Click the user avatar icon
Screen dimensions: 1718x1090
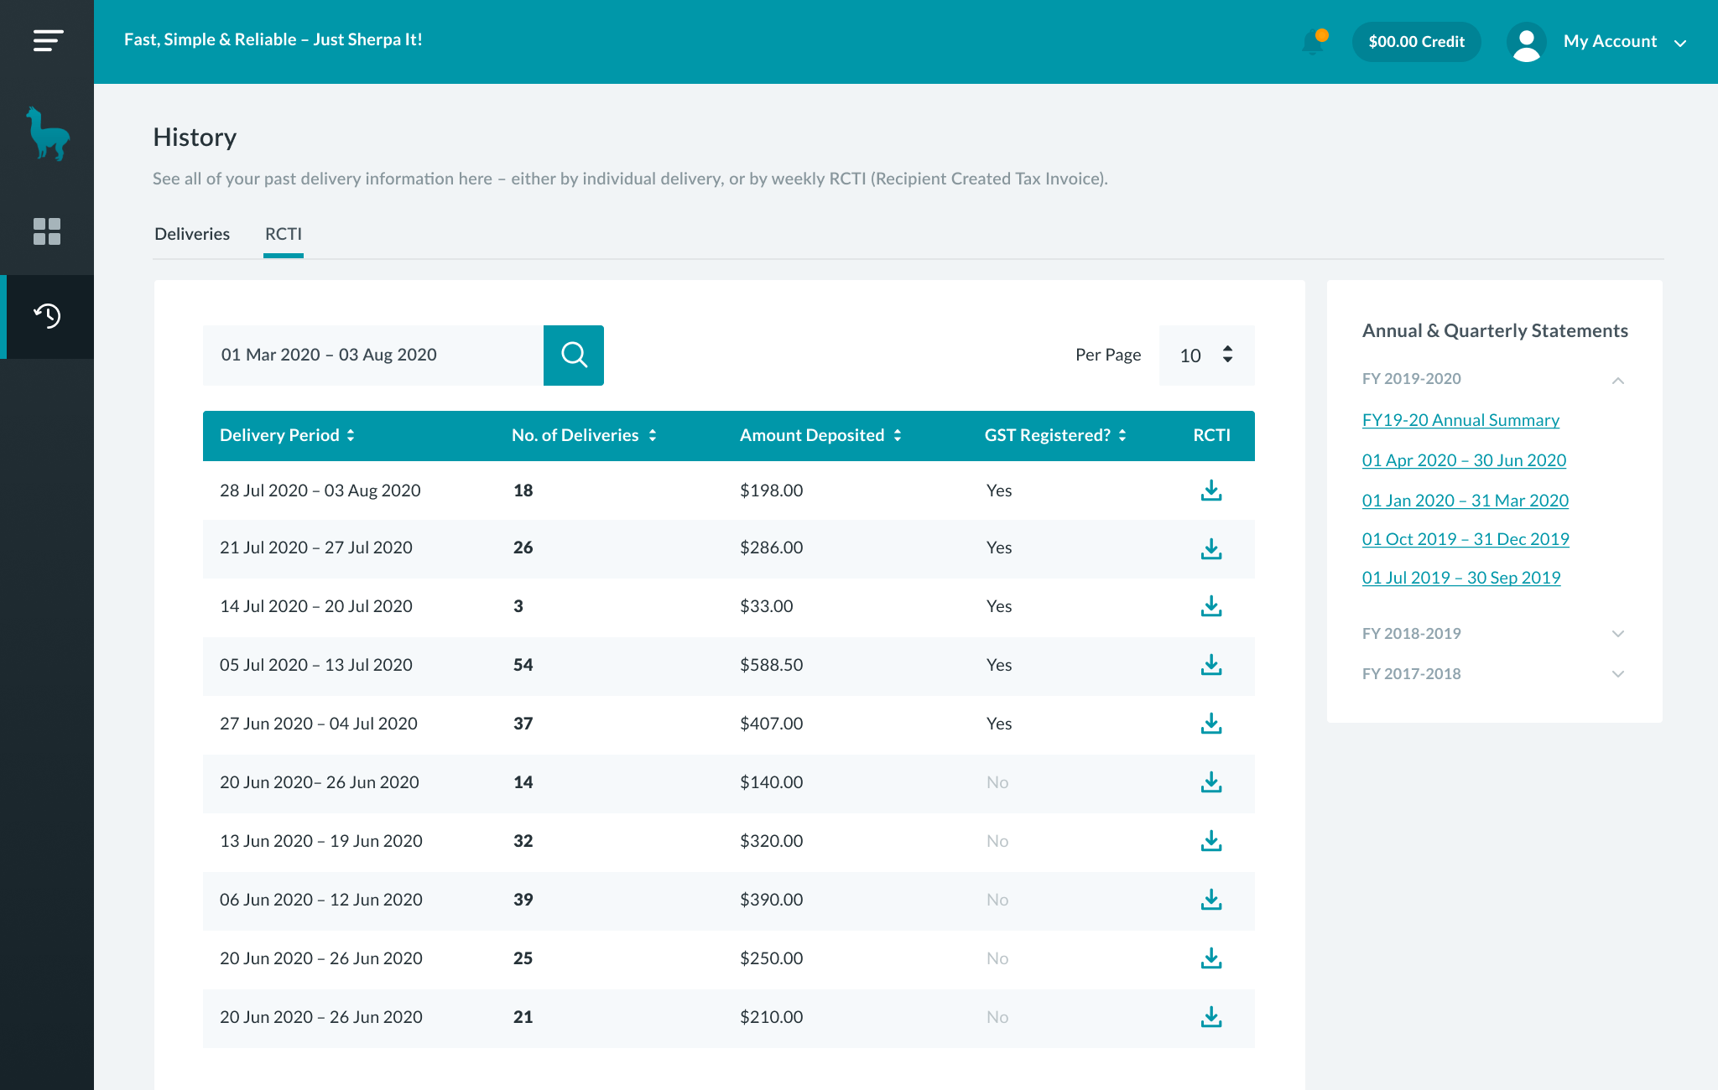pyautogui.click(x=1527, y=42)
